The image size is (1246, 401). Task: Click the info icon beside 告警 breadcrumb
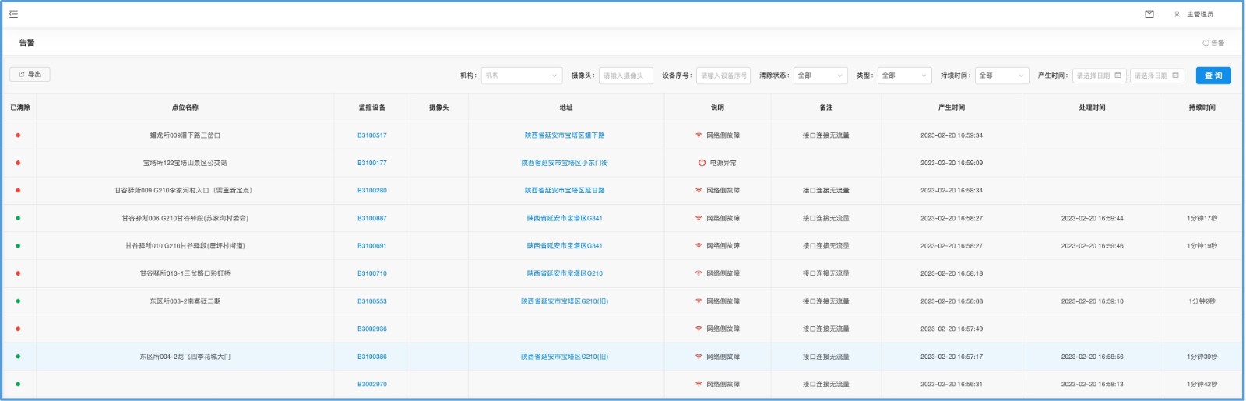point(1206,43)
